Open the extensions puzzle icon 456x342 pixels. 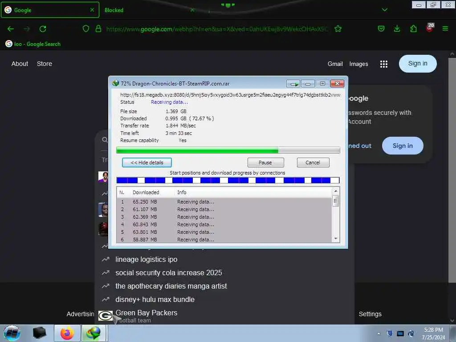pos(413,28)
